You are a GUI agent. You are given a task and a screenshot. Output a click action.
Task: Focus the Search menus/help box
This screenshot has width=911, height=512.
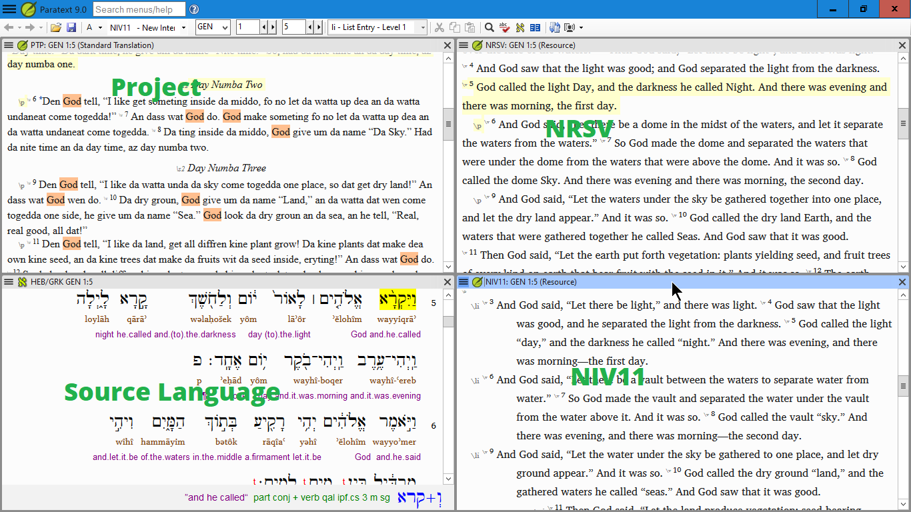[x=139, y=9]
